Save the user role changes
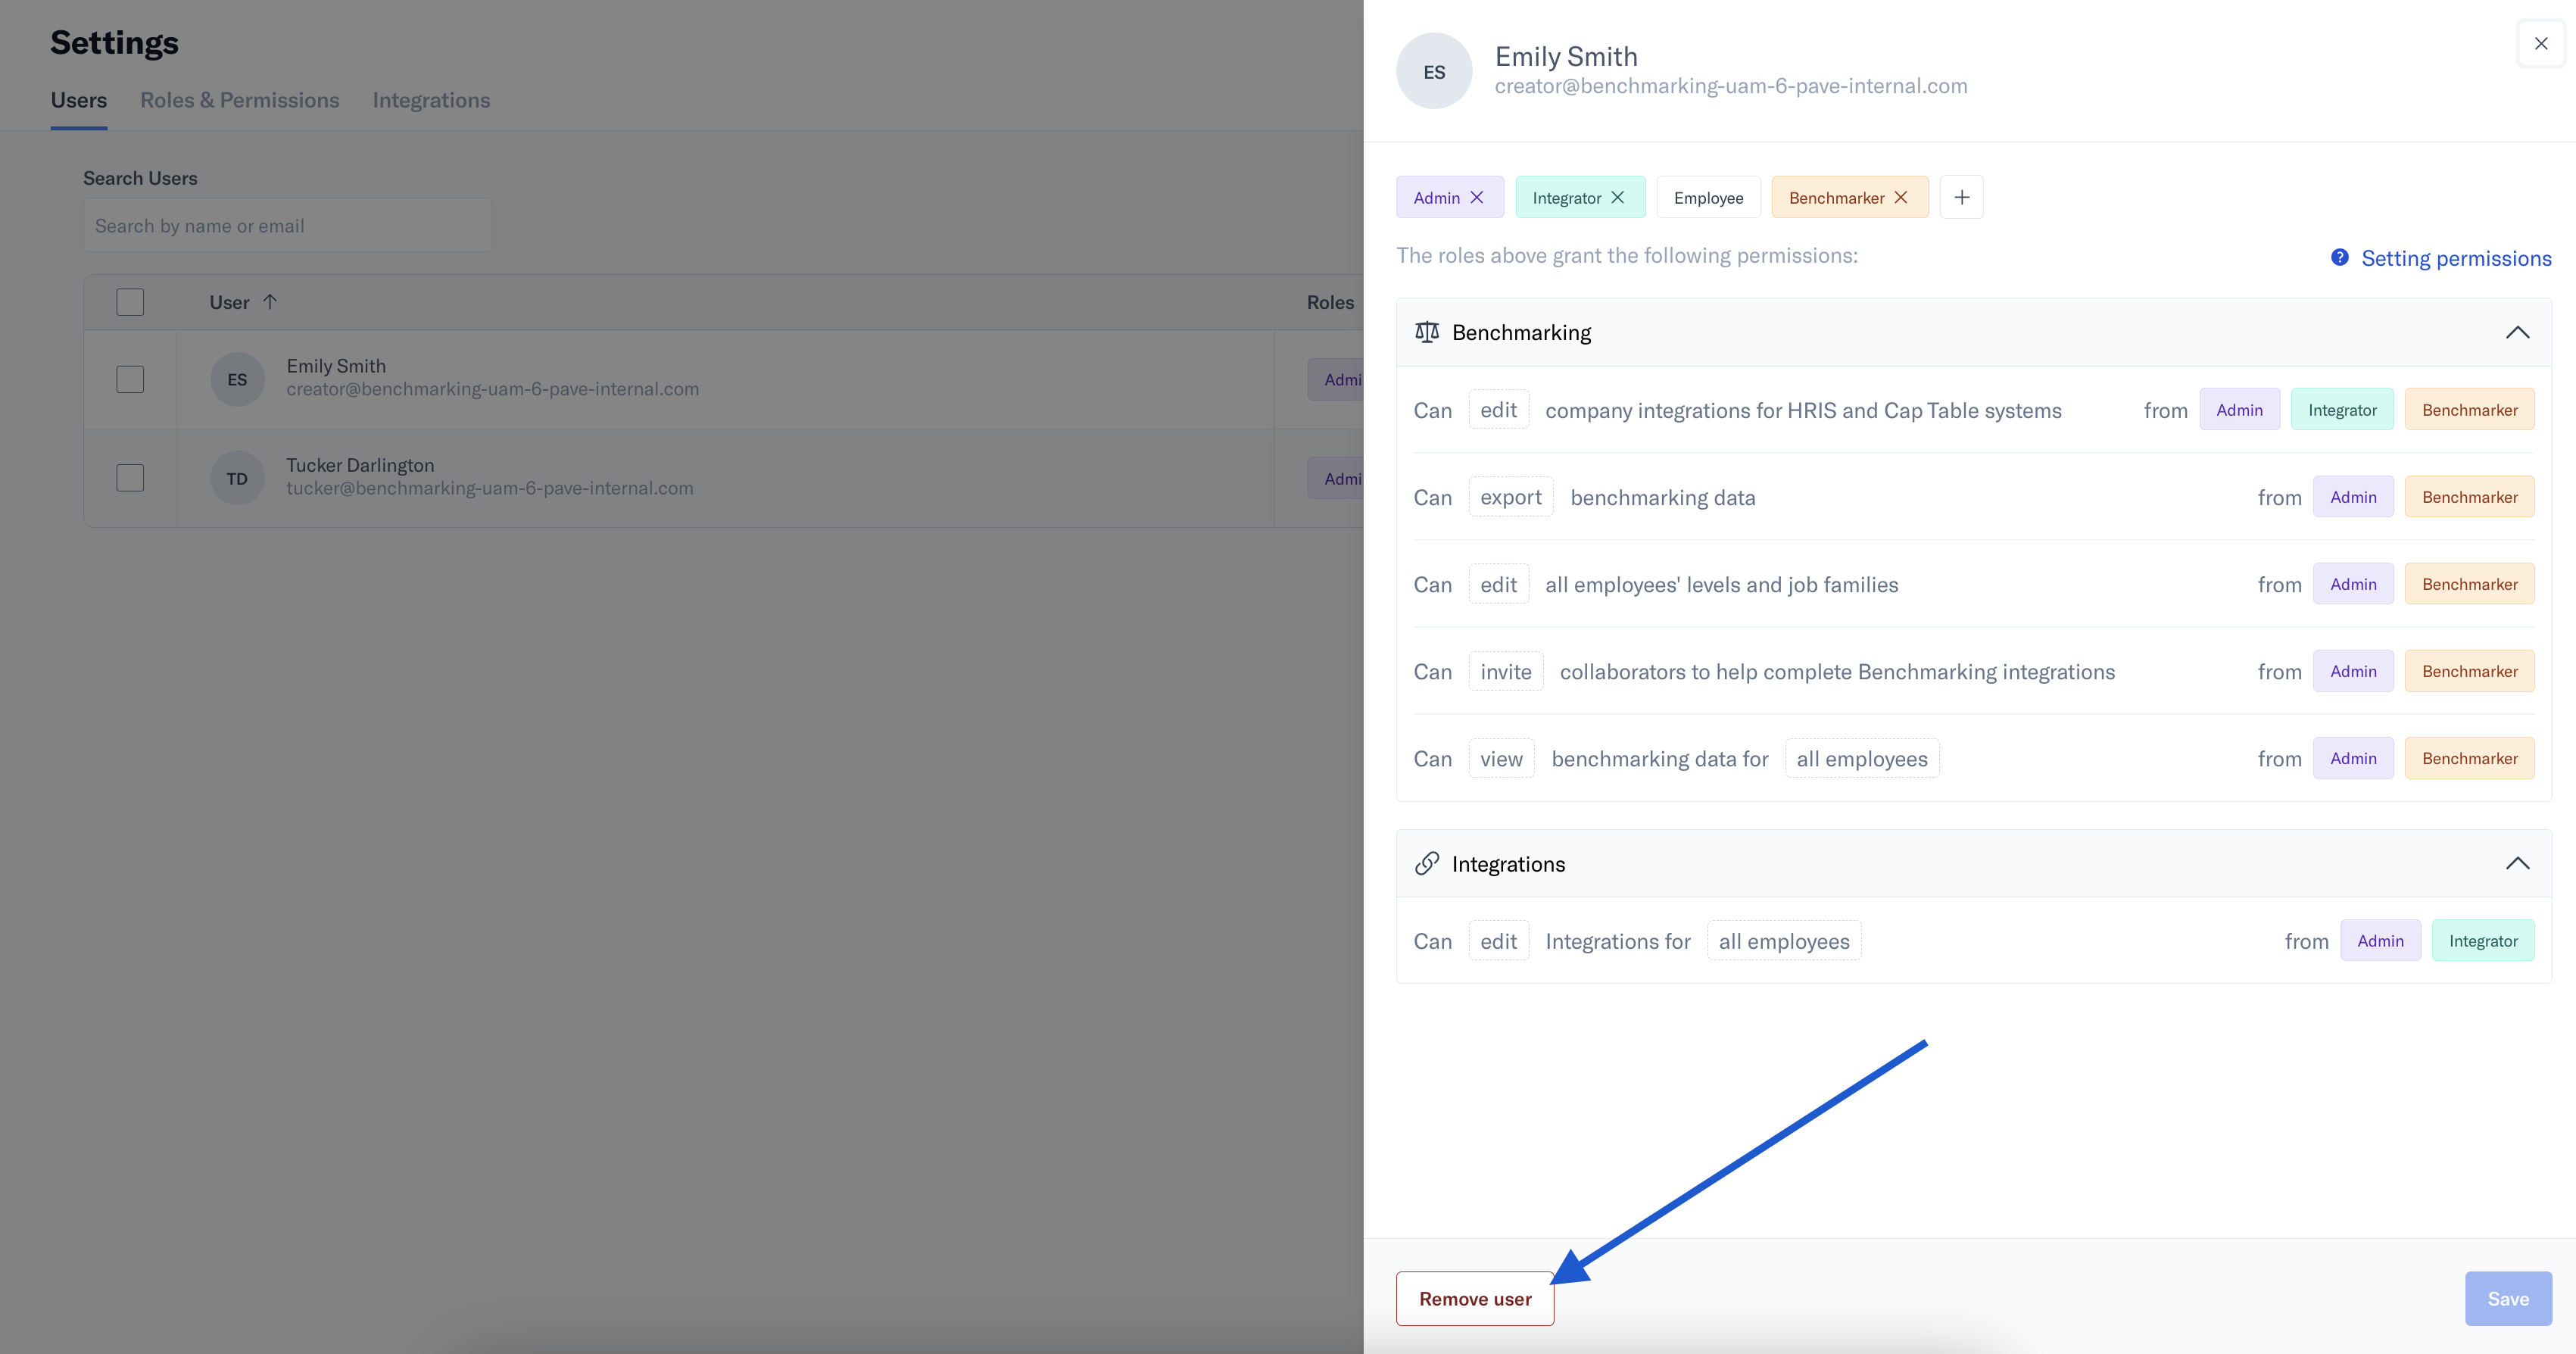The width and height of the screenshot is (2576, 1354). coord(2507,1298)
